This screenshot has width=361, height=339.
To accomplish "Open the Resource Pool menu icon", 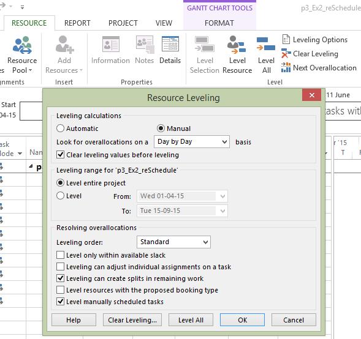I will point(22,54).
